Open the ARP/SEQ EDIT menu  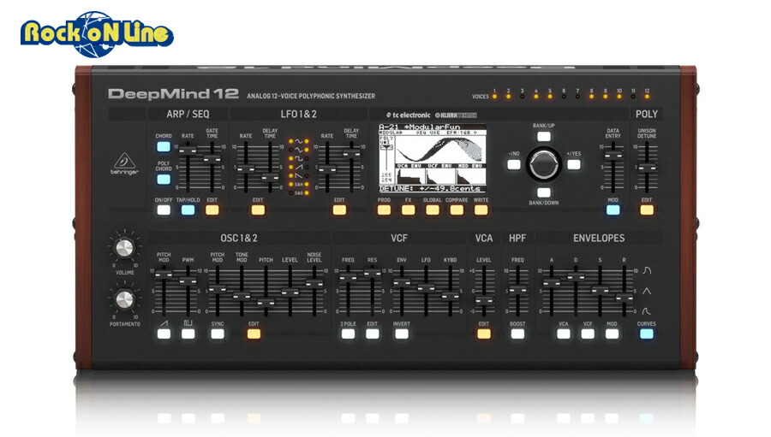coord(212,210)
